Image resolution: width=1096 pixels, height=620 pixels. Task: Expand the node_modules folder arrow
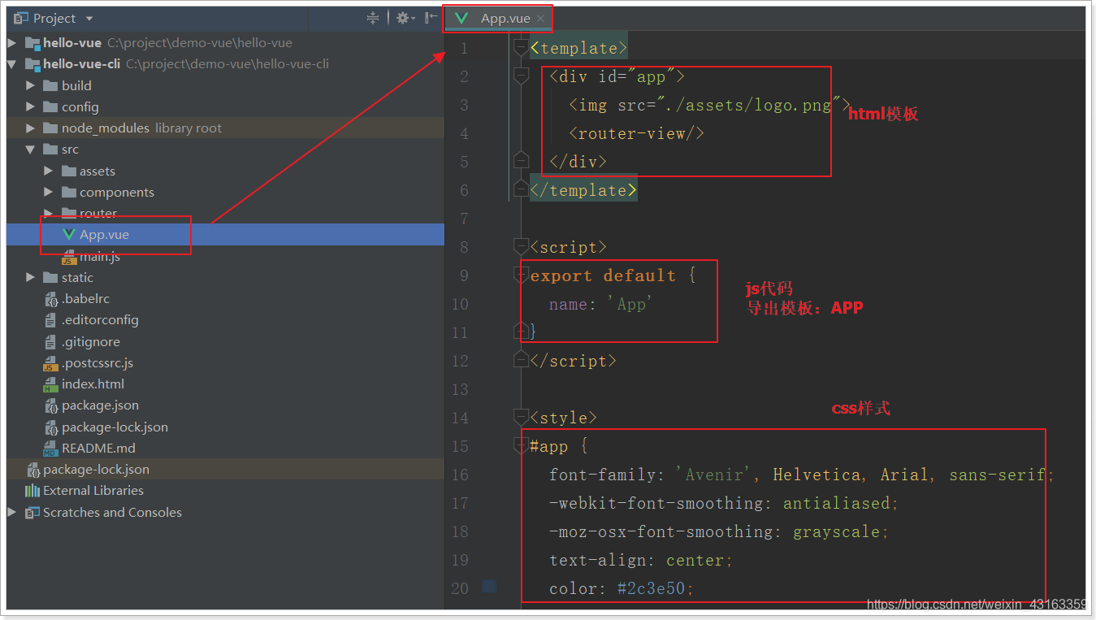31,128
